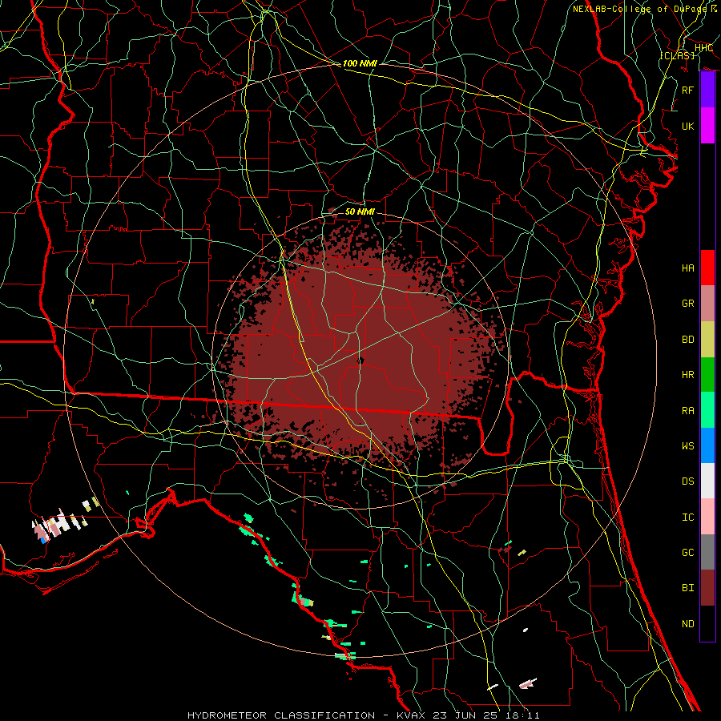Screen dimensions: 721x721
Task: Click the UK legend label
Action: [x=688, y=126]
